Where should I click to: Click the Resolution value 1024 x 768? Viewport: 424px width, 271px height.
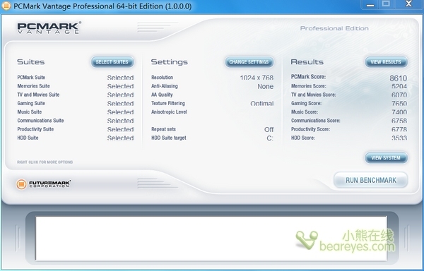[257, 78]
